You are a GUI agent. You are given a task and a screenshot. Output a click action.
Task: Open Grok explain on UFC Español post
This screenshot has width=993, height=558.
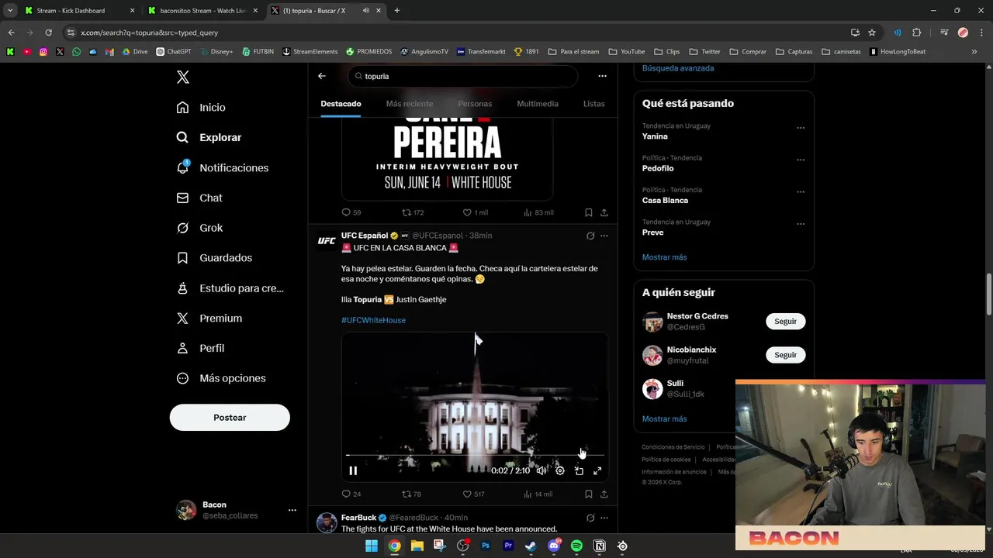click(590, 236)
